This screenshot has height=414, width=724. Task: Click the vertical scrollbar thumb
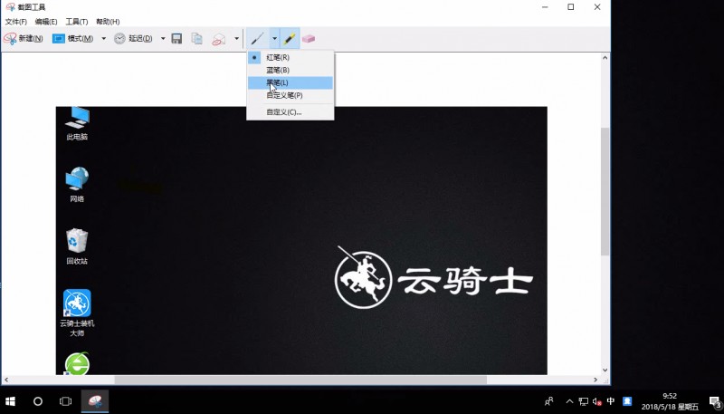coord(605,191)
